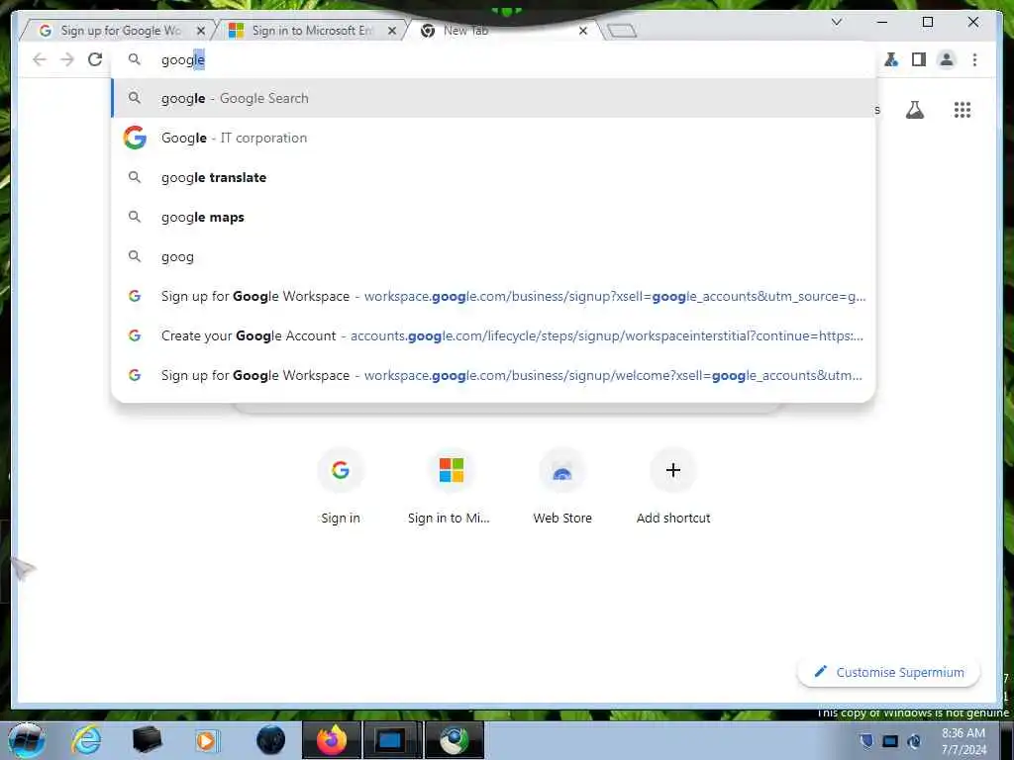Close the New Tab tab
This screenshot has height=760, width=1014.
[x=582, y=31]
